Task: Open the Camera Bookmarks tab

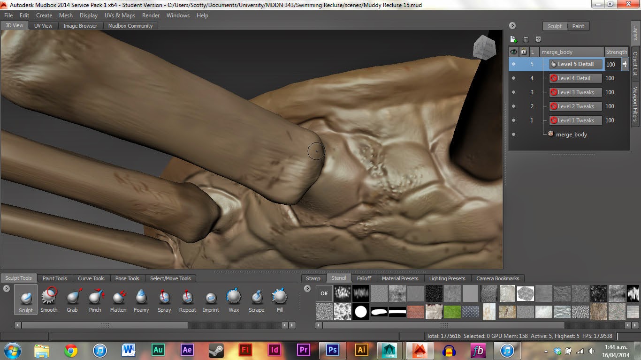Action: point(498,278)
